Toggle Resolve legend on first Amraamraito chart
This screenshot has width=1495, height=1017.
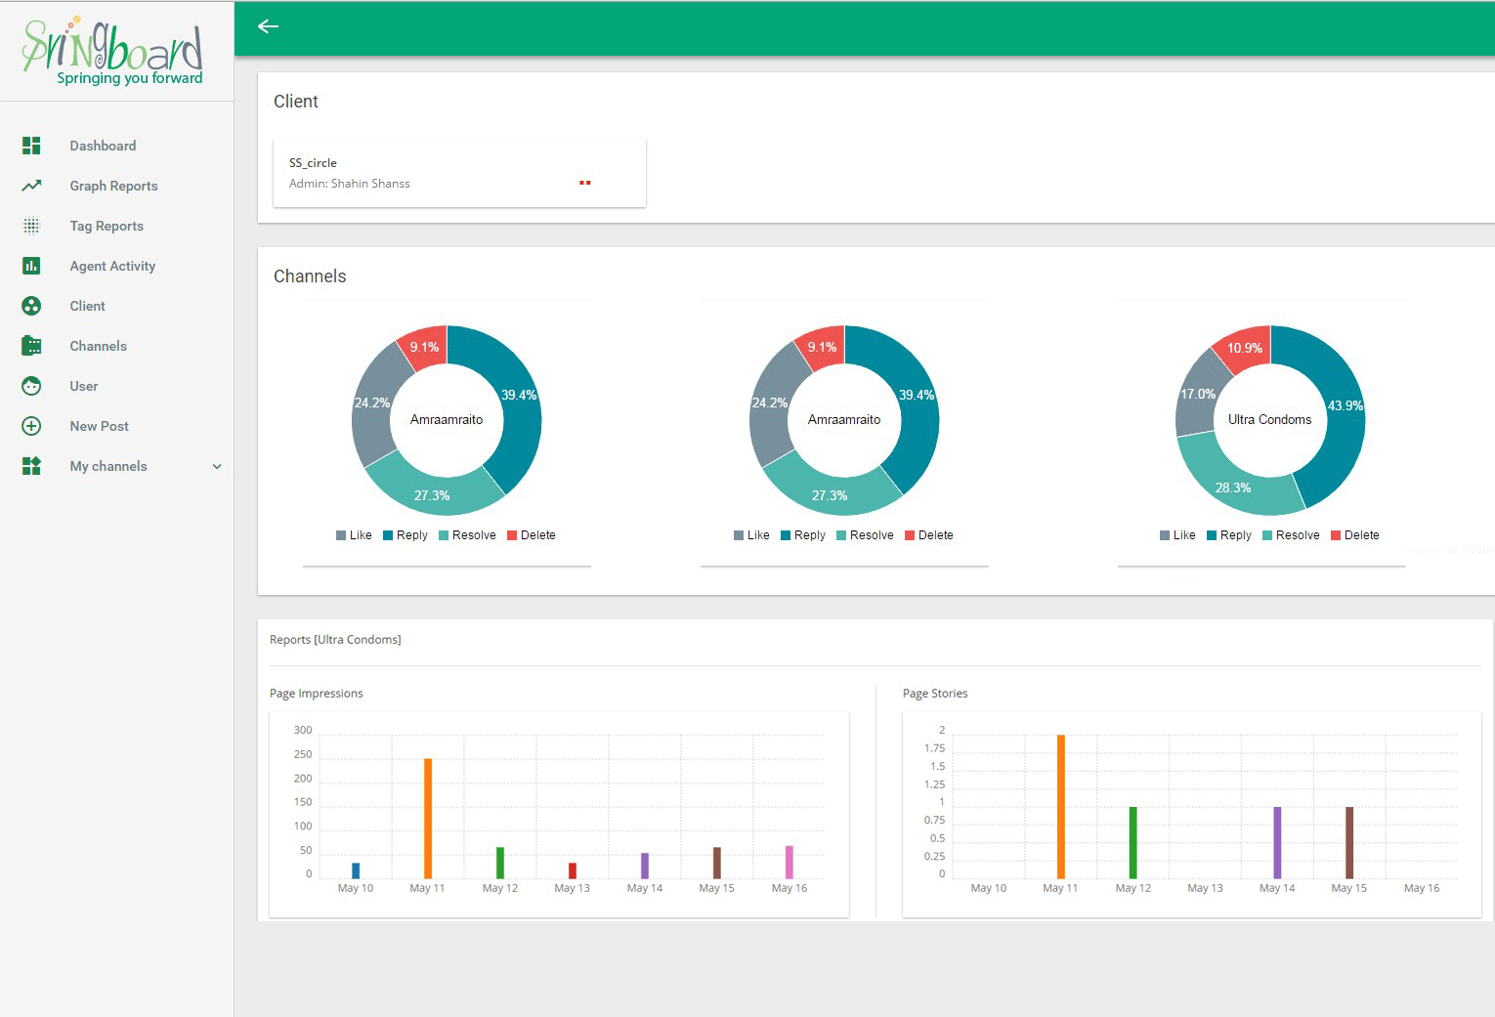click(x=467, y=535)
